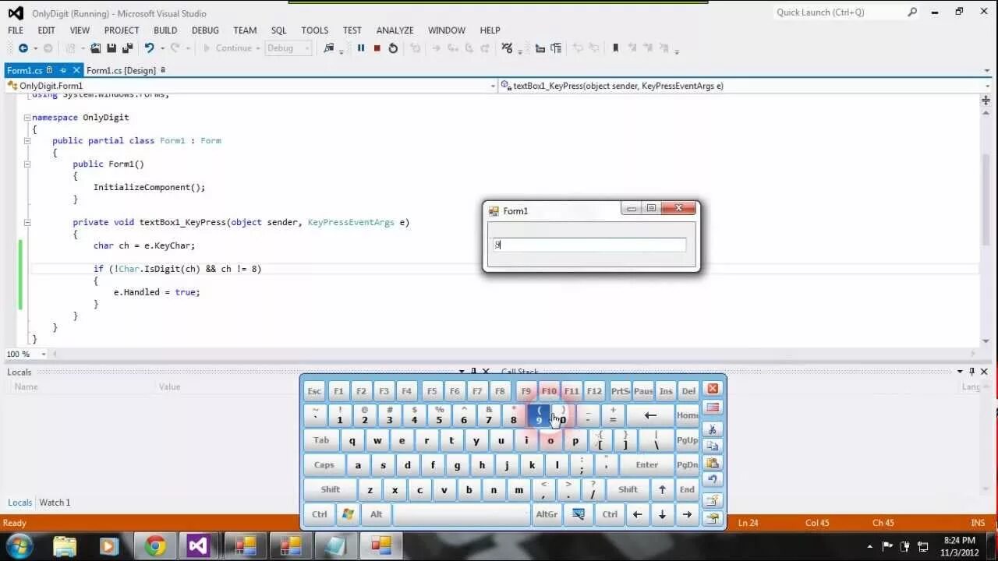Open the DEBUG menu

pos(205,30)
